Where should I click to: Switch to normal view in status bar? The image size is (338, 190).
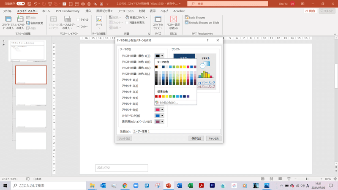click(x=262, y=179)
